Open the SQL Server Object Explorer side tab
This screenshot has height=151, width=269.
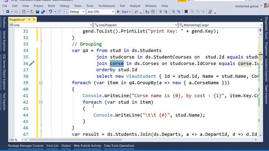4,72
